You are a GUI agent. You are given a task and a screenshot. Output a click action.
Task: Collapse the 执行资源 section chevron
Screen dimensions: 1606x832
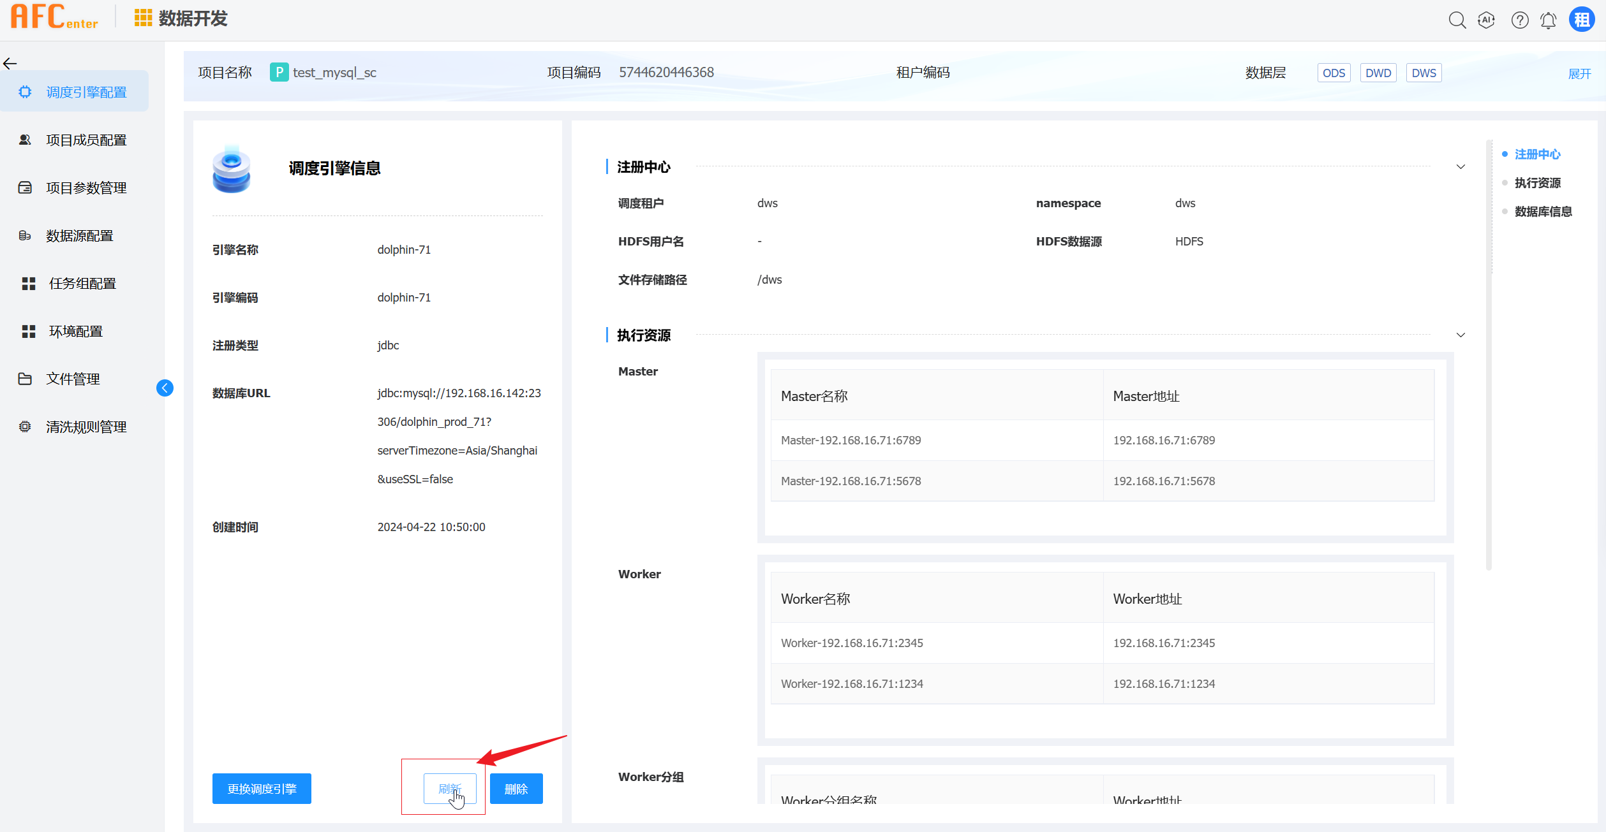point(1461,335)
